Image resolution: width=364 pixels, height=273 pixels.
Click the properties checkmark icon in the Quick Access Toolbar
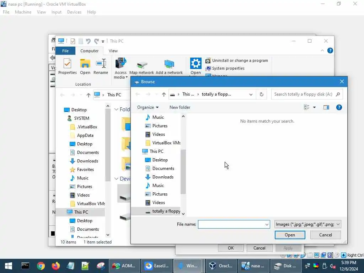(73, 41)
